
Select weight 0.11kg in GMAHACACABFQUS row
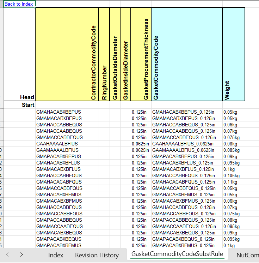234,182
